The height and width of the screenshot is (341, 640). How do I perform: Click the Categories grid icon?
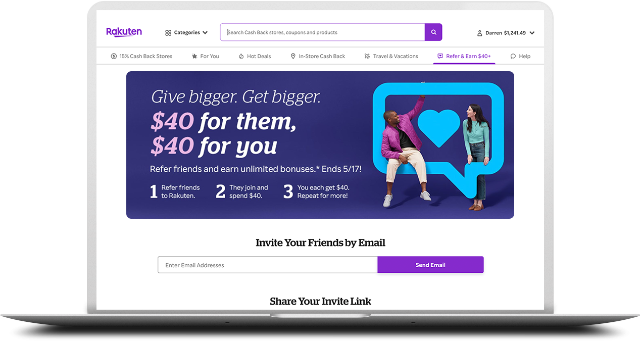[x=168, y=33]
